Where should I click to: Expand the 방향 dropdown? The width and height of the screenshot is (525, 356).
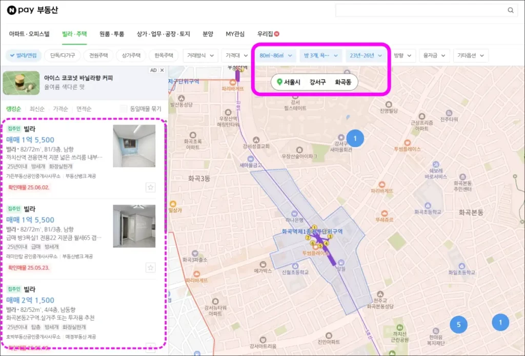[402, 55]
